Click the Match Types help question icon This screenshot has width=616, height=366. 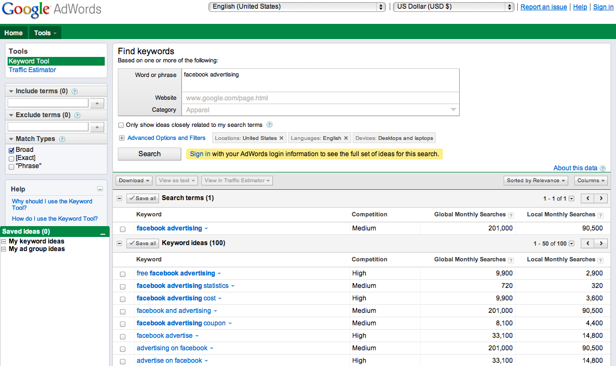click(62, 139)
